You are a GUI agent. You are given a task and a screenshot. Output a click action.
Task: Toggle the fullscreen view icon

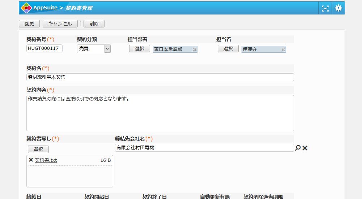[x=325, y=8]
